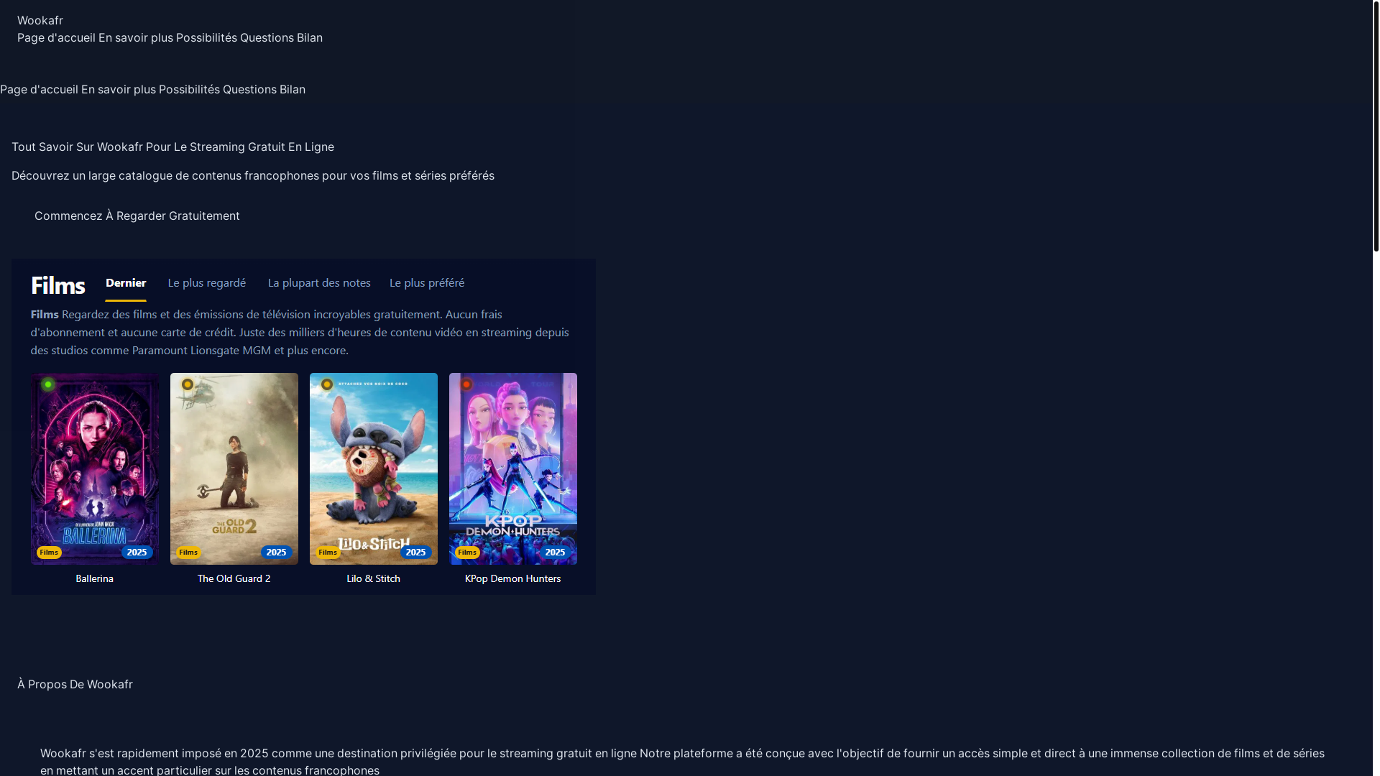Click Bilan in the second menu row
The width and height of the screenshot is (1380, 776).
[x=293, y=89]
